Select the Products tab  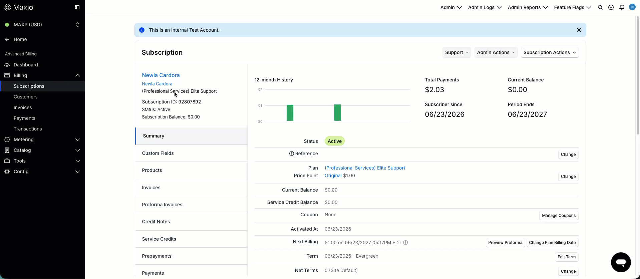pos(191,170)
